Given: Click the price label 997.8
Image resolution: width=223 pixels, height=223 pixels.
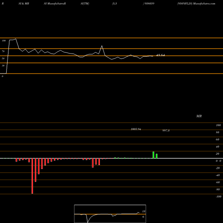Looking at the screenshot, I should (x=166, y=130).
